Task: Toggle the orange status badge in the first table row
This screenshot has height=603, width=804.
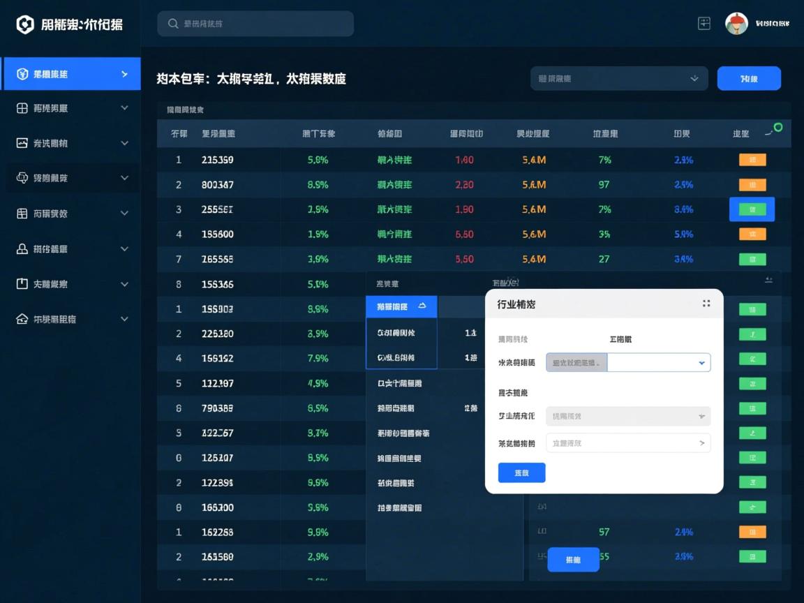Action: tap(752, 159)
